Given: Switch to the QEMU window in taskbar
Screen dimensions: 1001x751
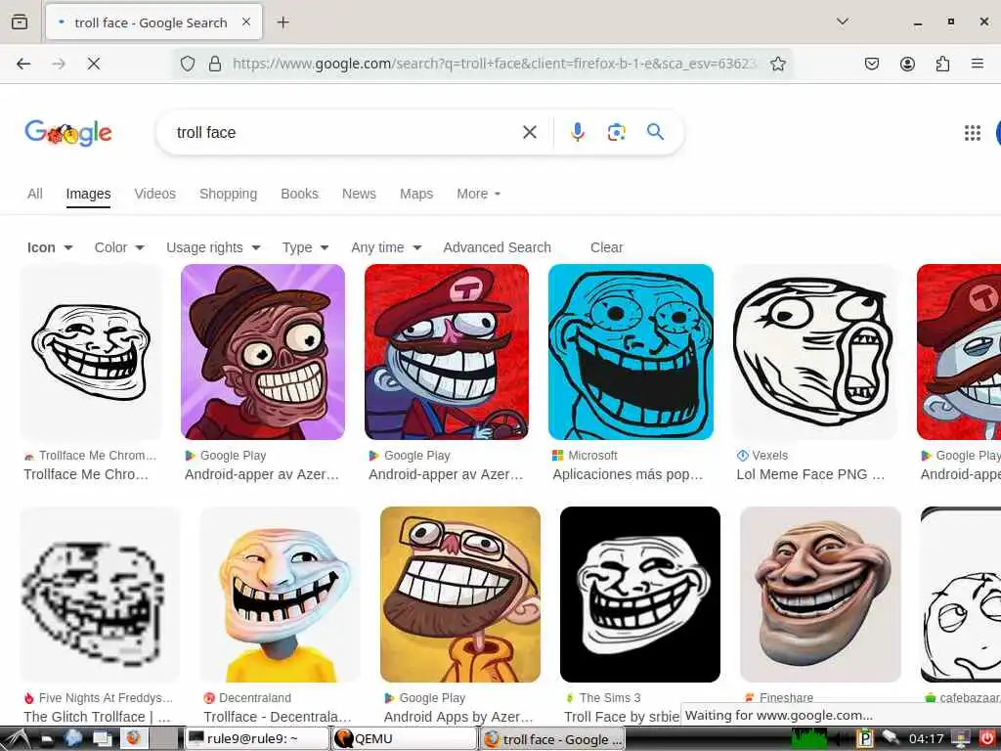Looking at the screenshot, I should (x=404, y=739).
